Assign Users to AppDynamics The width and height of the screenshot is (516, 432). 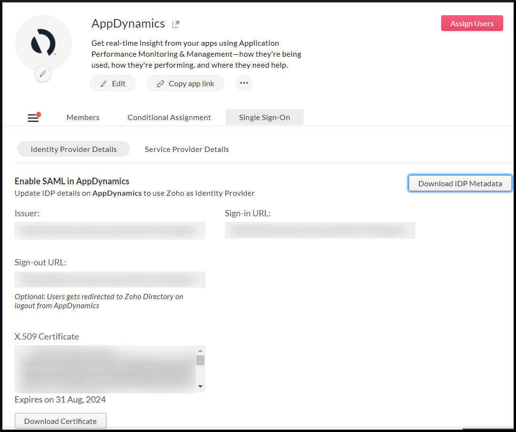[x=472, y=23]
